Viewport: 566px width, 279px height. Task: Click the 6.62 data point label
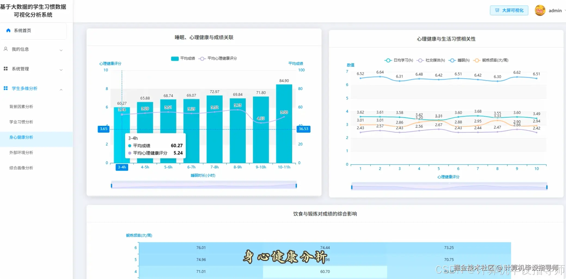(517, 72)
